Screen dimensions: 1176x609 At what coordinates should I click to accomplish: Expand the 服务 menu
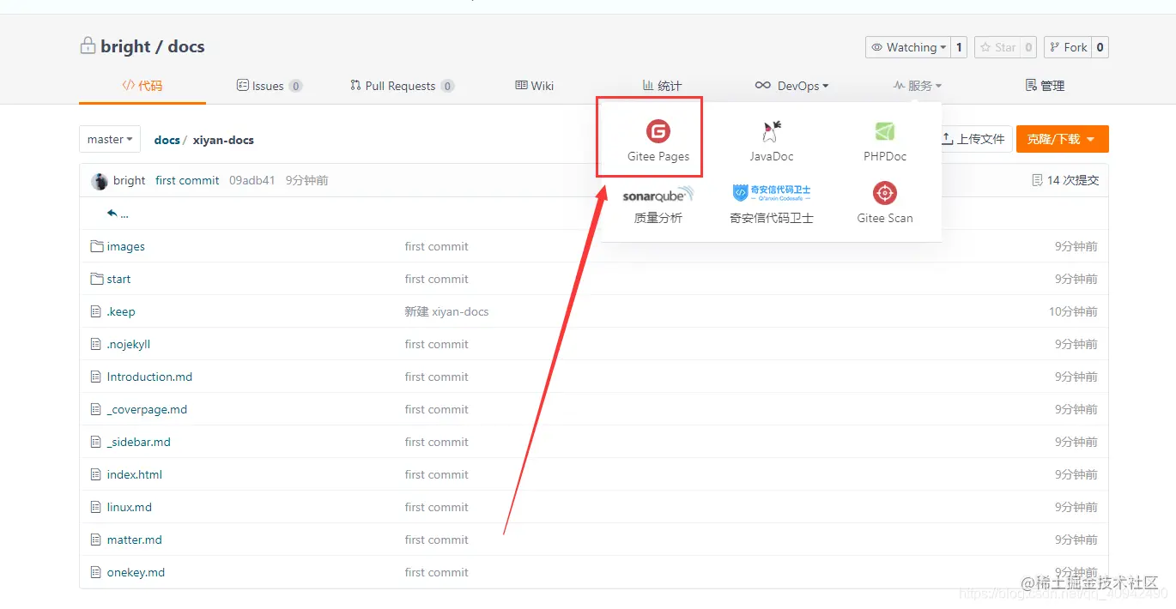pos(917,86)
